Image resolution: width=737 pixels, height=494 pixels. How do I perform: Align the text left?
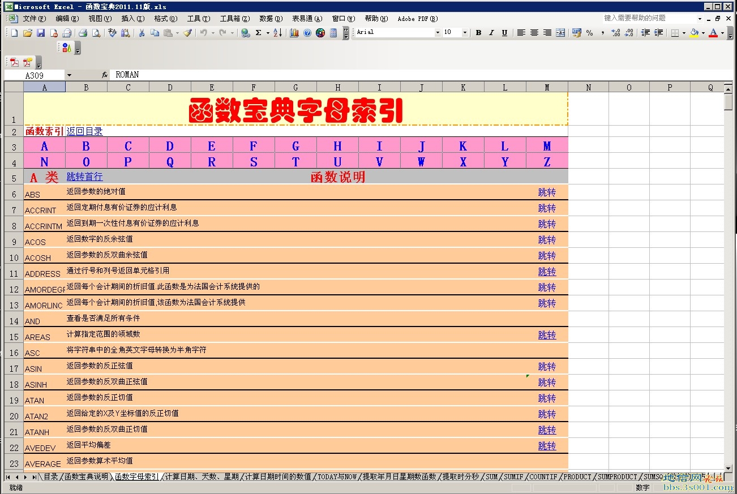[x=521, y=33]
